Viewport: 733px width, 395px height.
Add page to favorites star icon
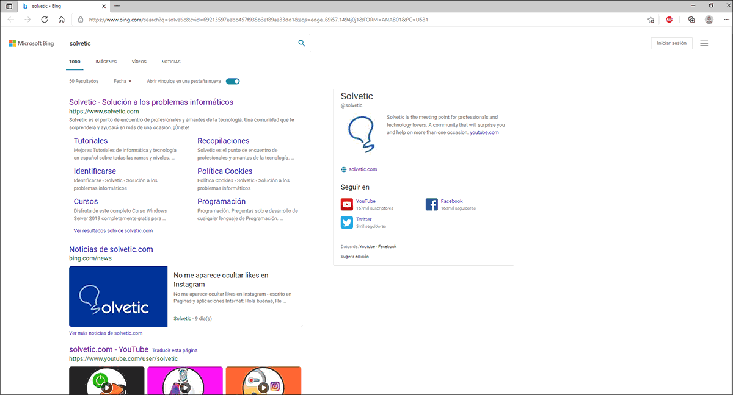(651, 20)
